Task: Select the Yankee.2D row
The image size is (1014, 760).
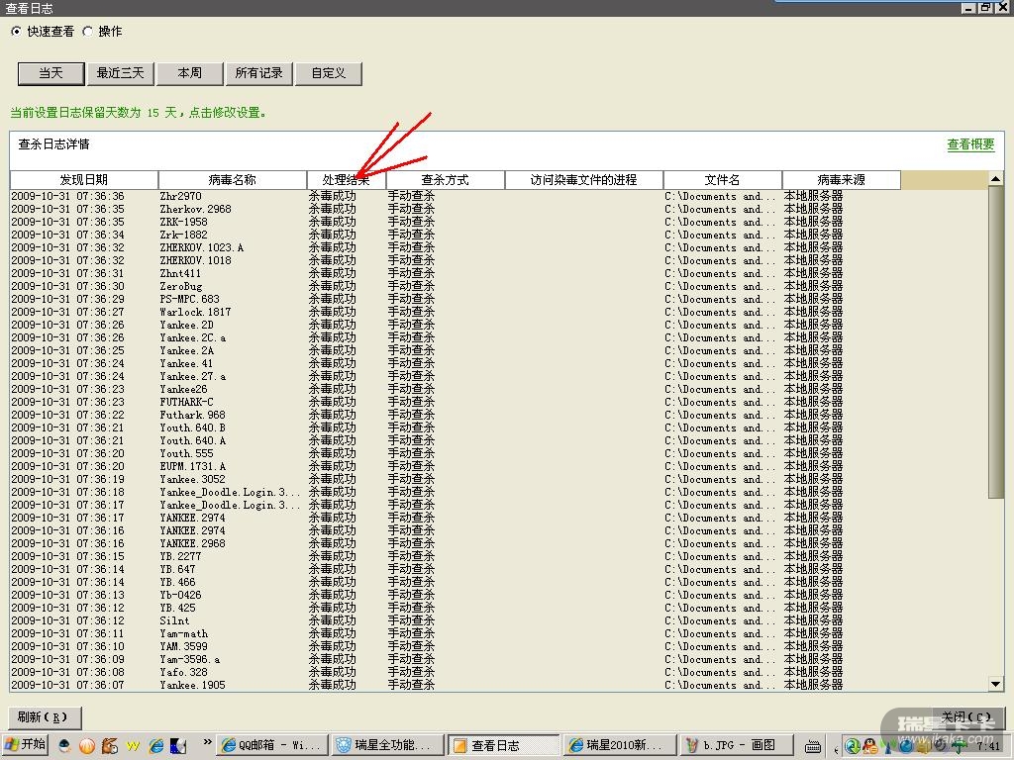Action: pyautogui.click(x=456, y=325)
